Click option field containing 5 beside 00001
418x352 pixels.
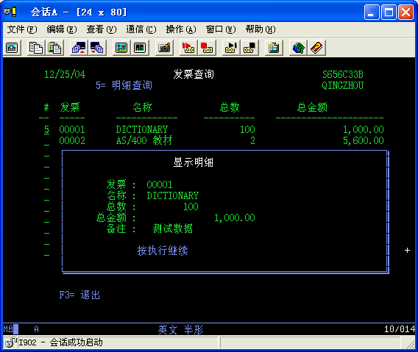pyautogui.click(x=46, y=129)
